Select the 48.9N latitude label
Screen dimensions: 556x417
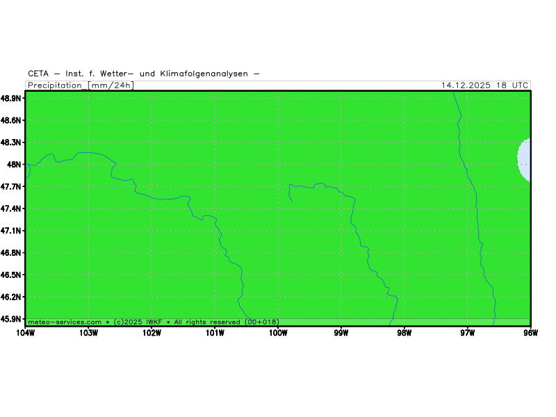tap(12, 99)
